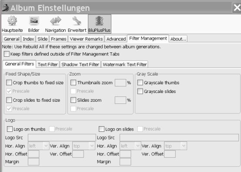The width and height of the screenshot is (241, 172).
Task: Click the thumbs Logo Src input field
Action: pos(62,138)
